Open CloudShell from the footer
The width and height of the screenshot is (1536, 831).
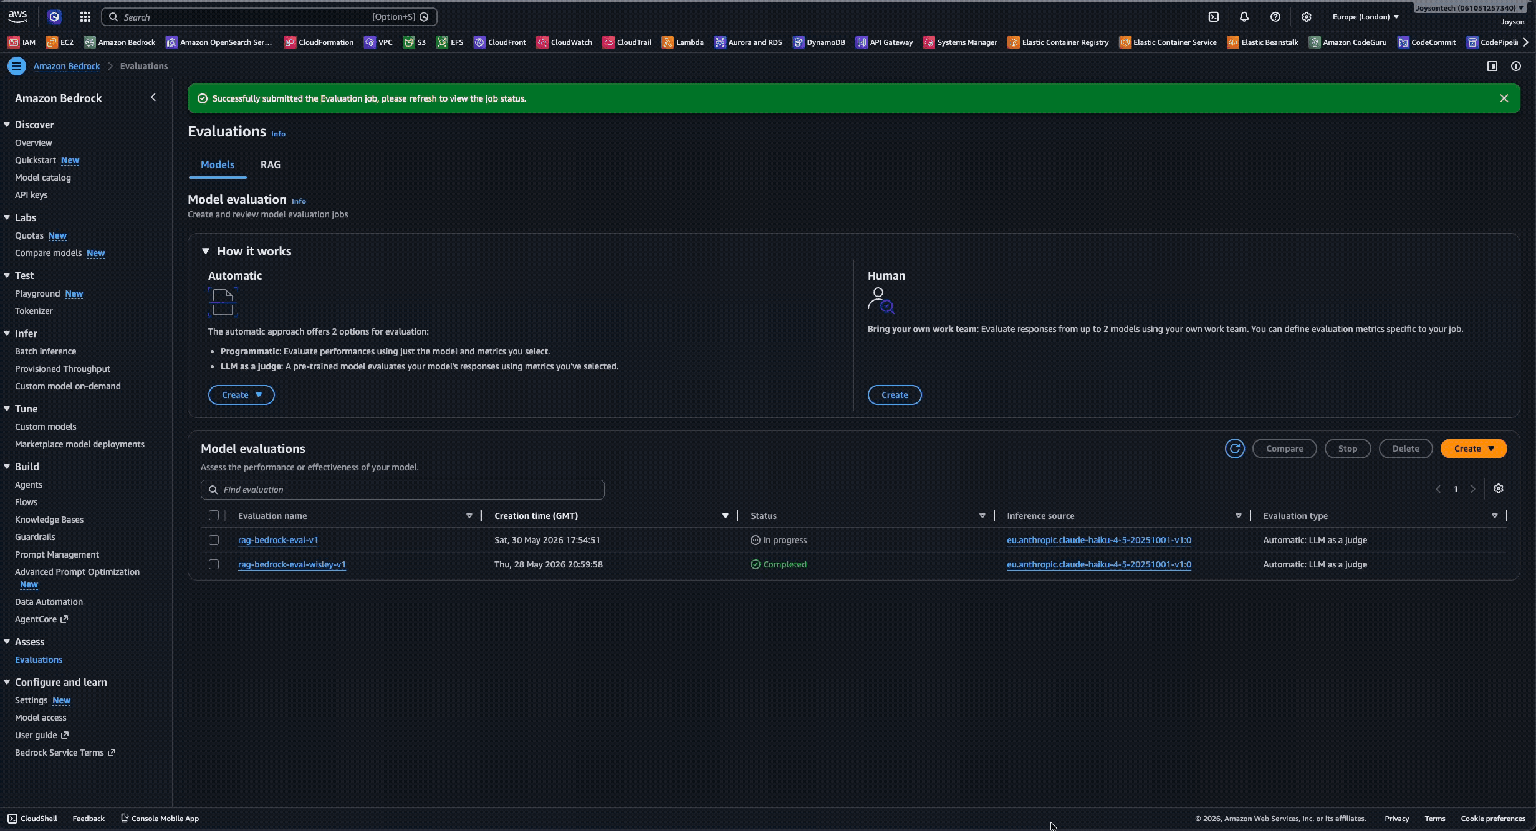[x=32, y=819]
